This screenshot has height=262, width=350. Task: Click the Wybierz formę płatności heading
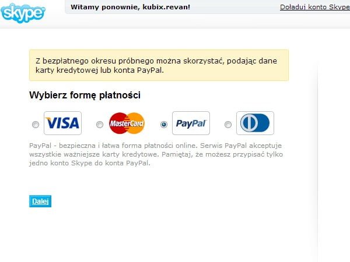[85, 95]
